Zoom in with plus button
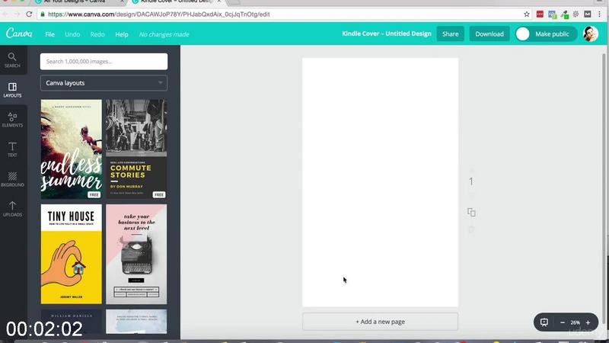The image size is (609, 343). [x=588, y=322]
